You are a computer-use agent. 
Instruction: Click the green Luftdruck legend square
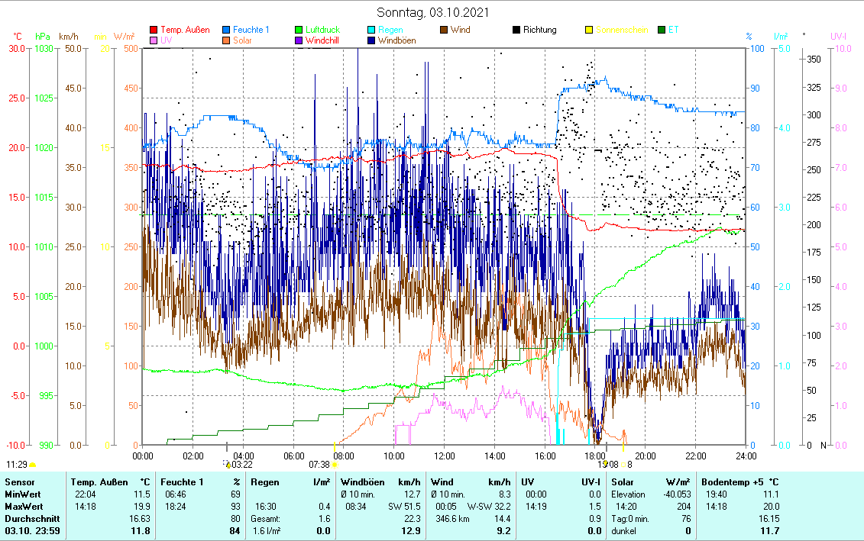pos(299,31)
